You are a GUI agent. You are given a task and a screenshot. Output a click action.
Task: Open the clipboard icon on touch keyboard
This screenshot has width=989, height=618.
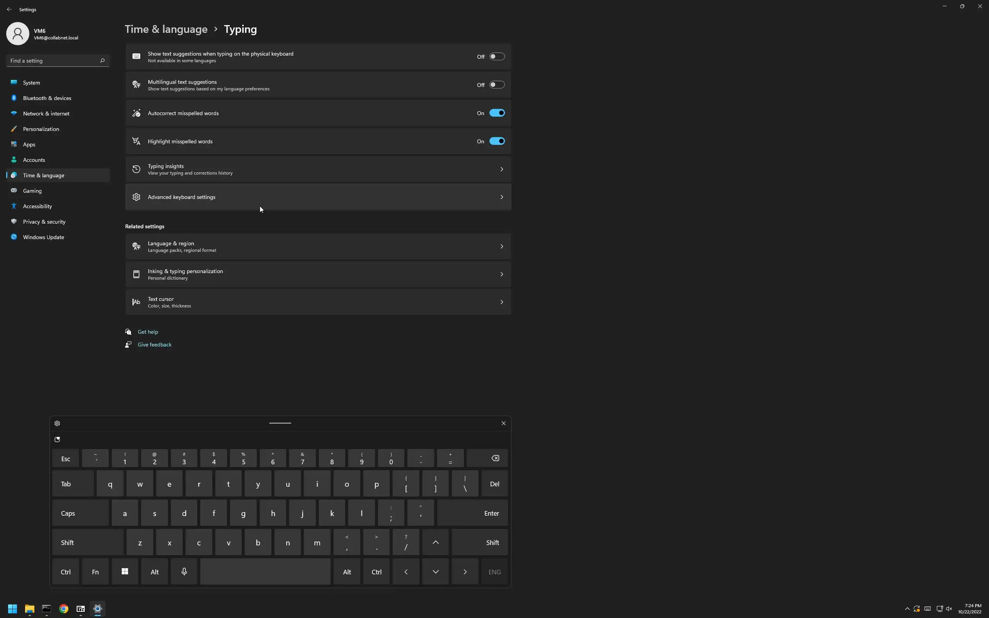(x=57, y=440)
